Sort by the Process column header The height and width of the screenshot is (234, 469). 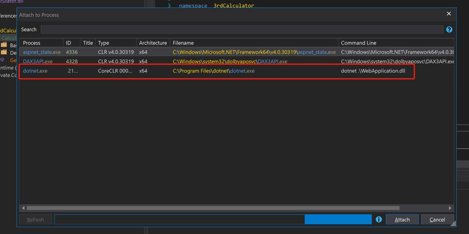41,43
